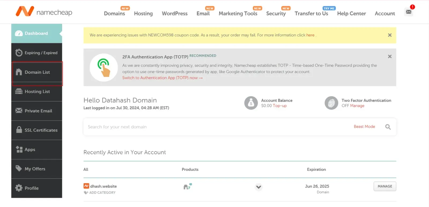The image size is (429, 207).
Task: Open Domain List in sidebar
Action: click(x=37, y=72)
